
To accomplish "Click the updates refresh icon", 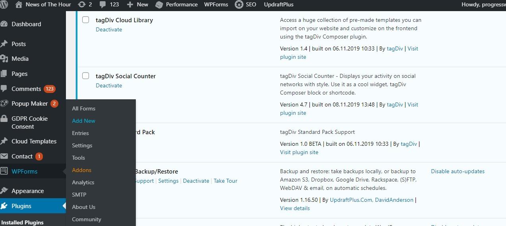I will click(82, 4).
